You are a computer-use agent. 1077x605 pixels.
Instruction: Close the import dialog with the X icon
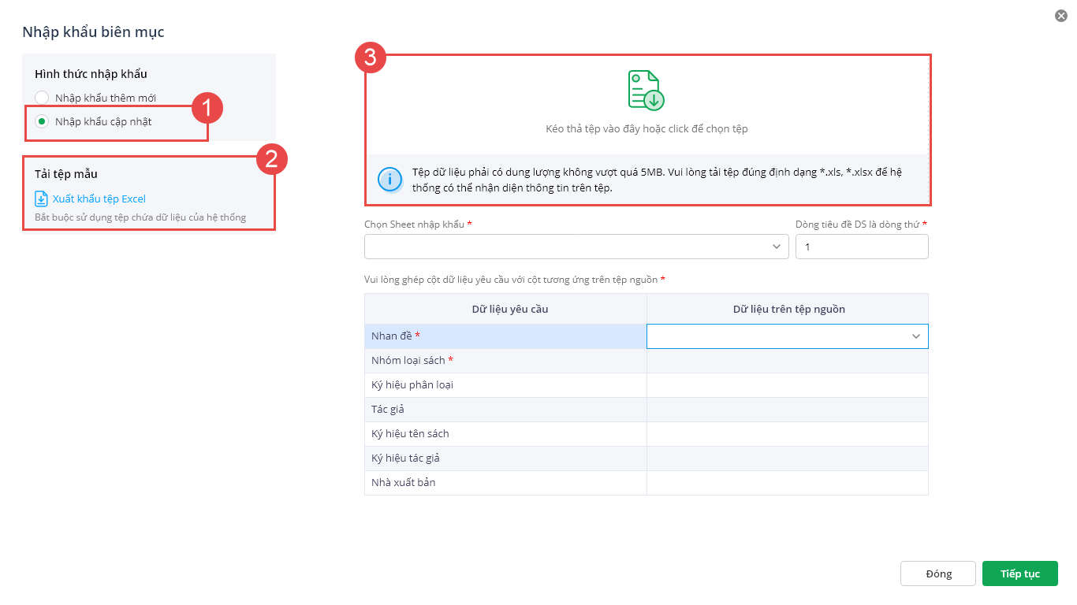[x=1060, y=16]
